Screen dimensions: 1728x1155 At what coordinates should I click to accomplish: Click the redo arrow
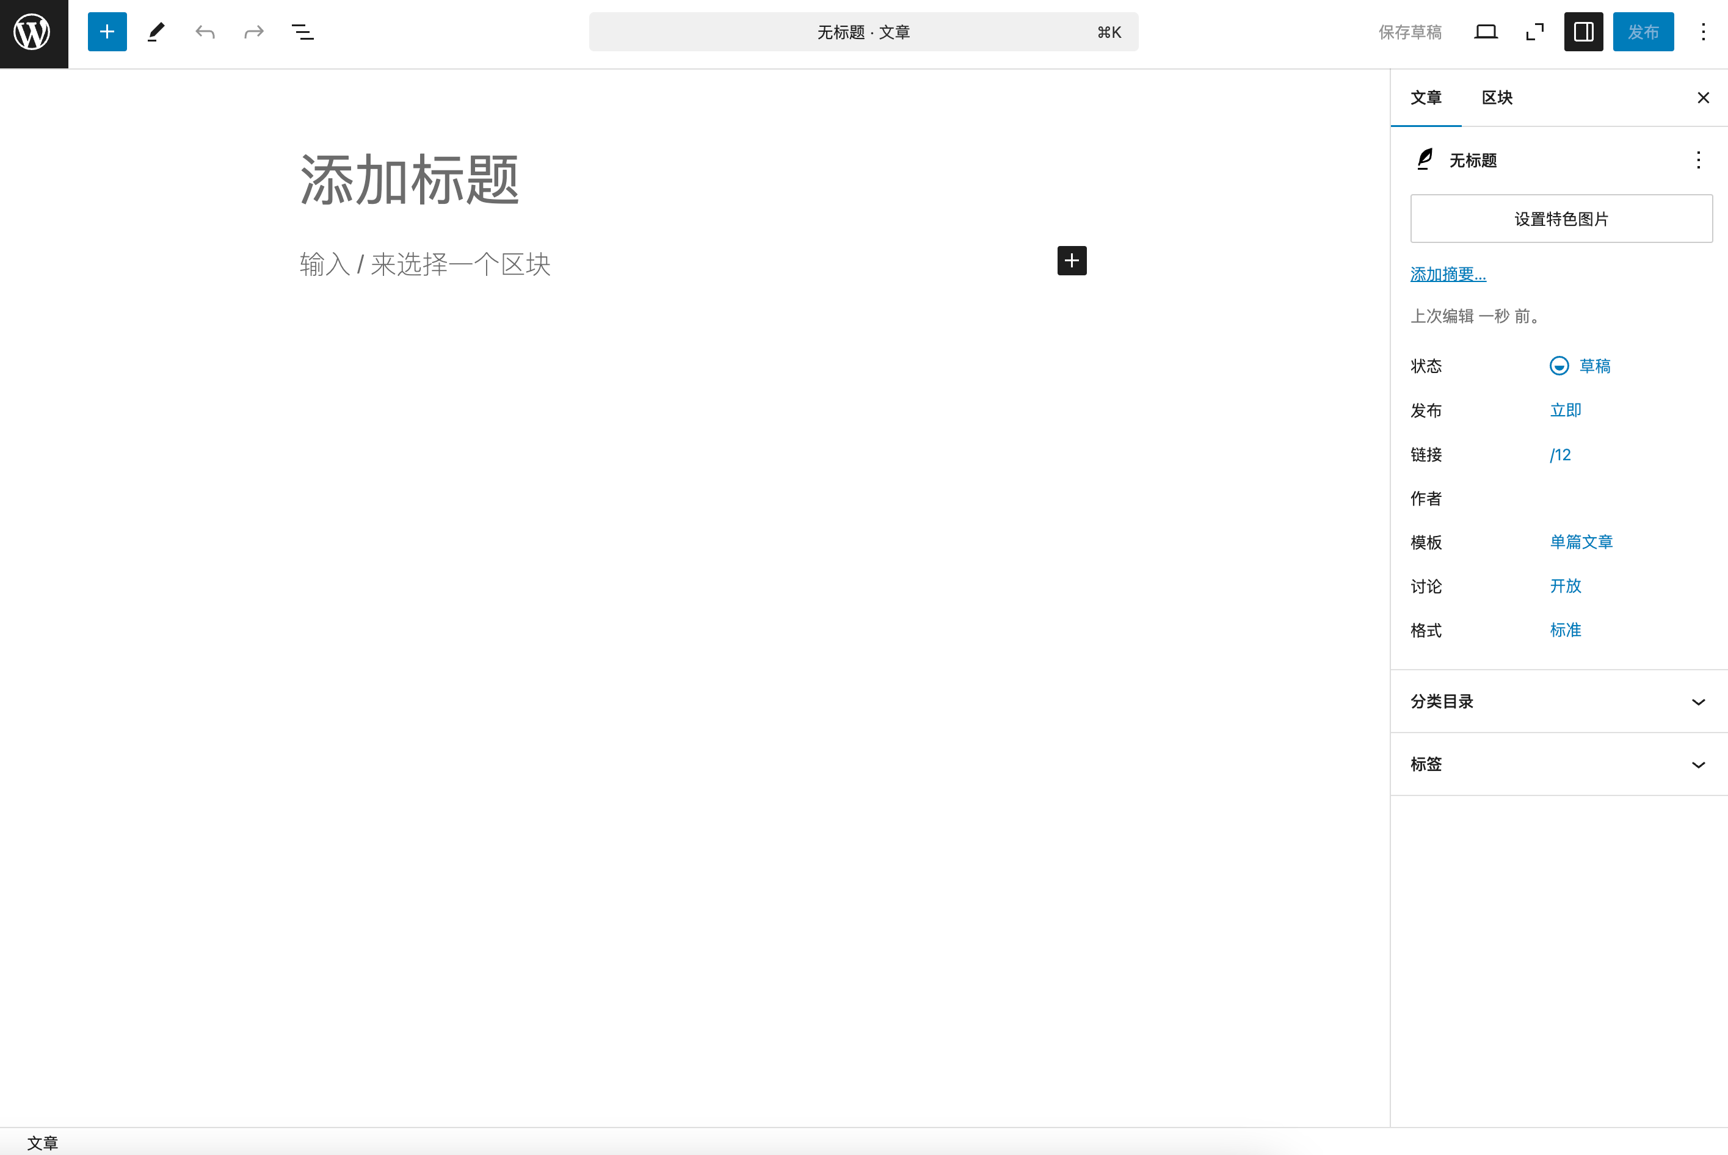tap(253, 32)
